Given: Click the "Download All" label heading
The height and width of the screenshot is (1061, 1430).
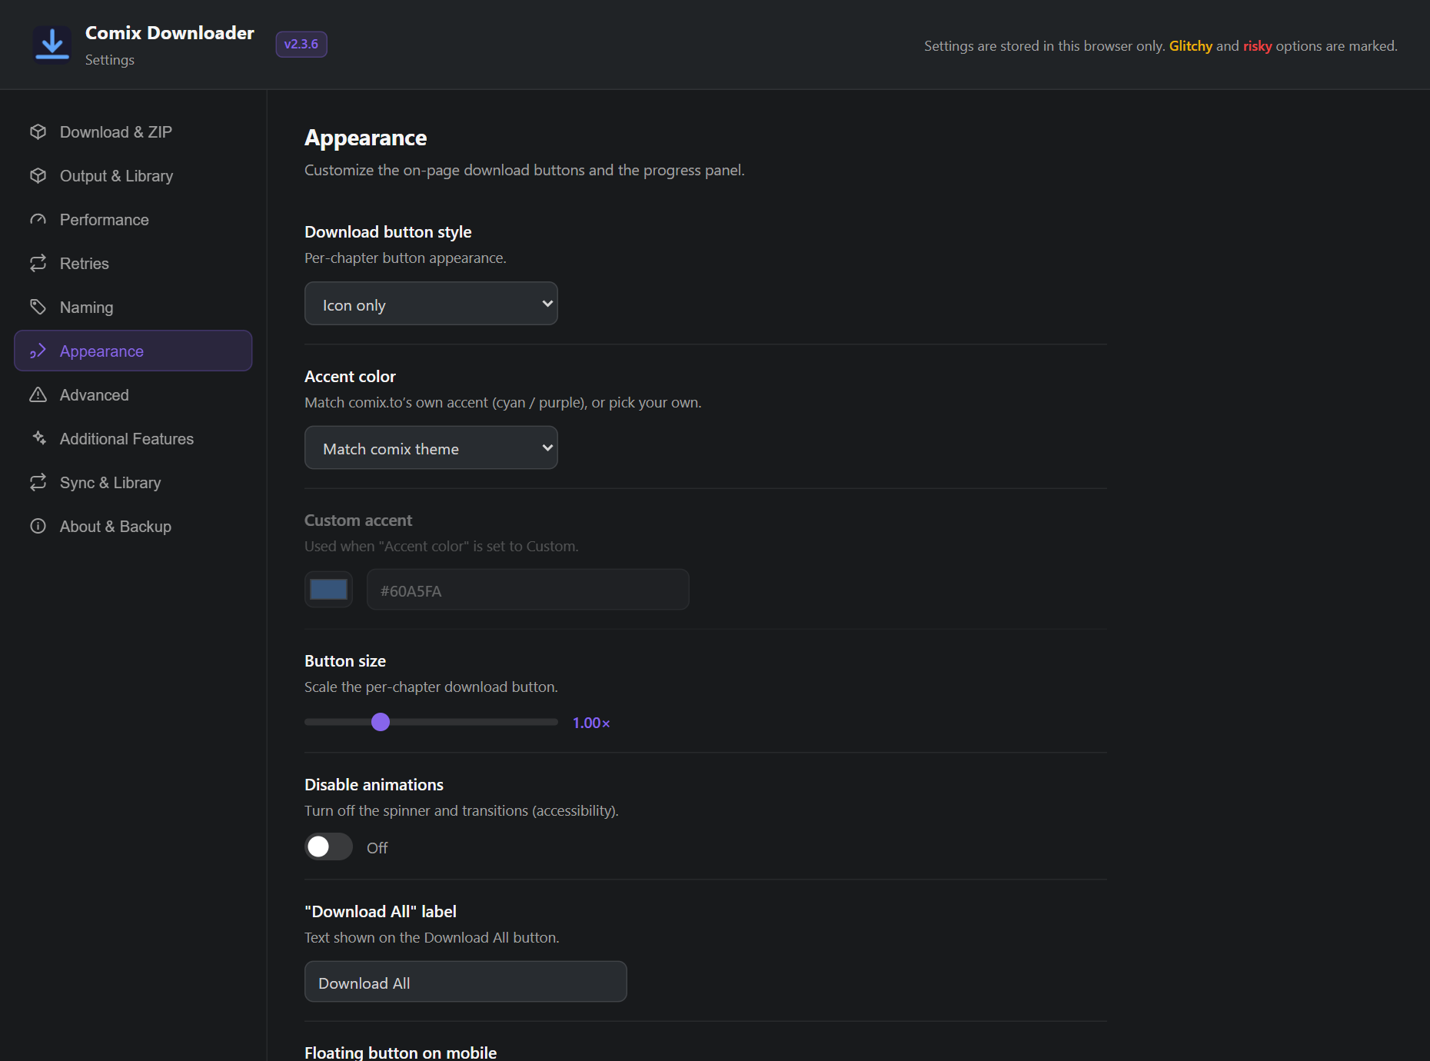Looking at the screenshot, I should pos(381,912).
